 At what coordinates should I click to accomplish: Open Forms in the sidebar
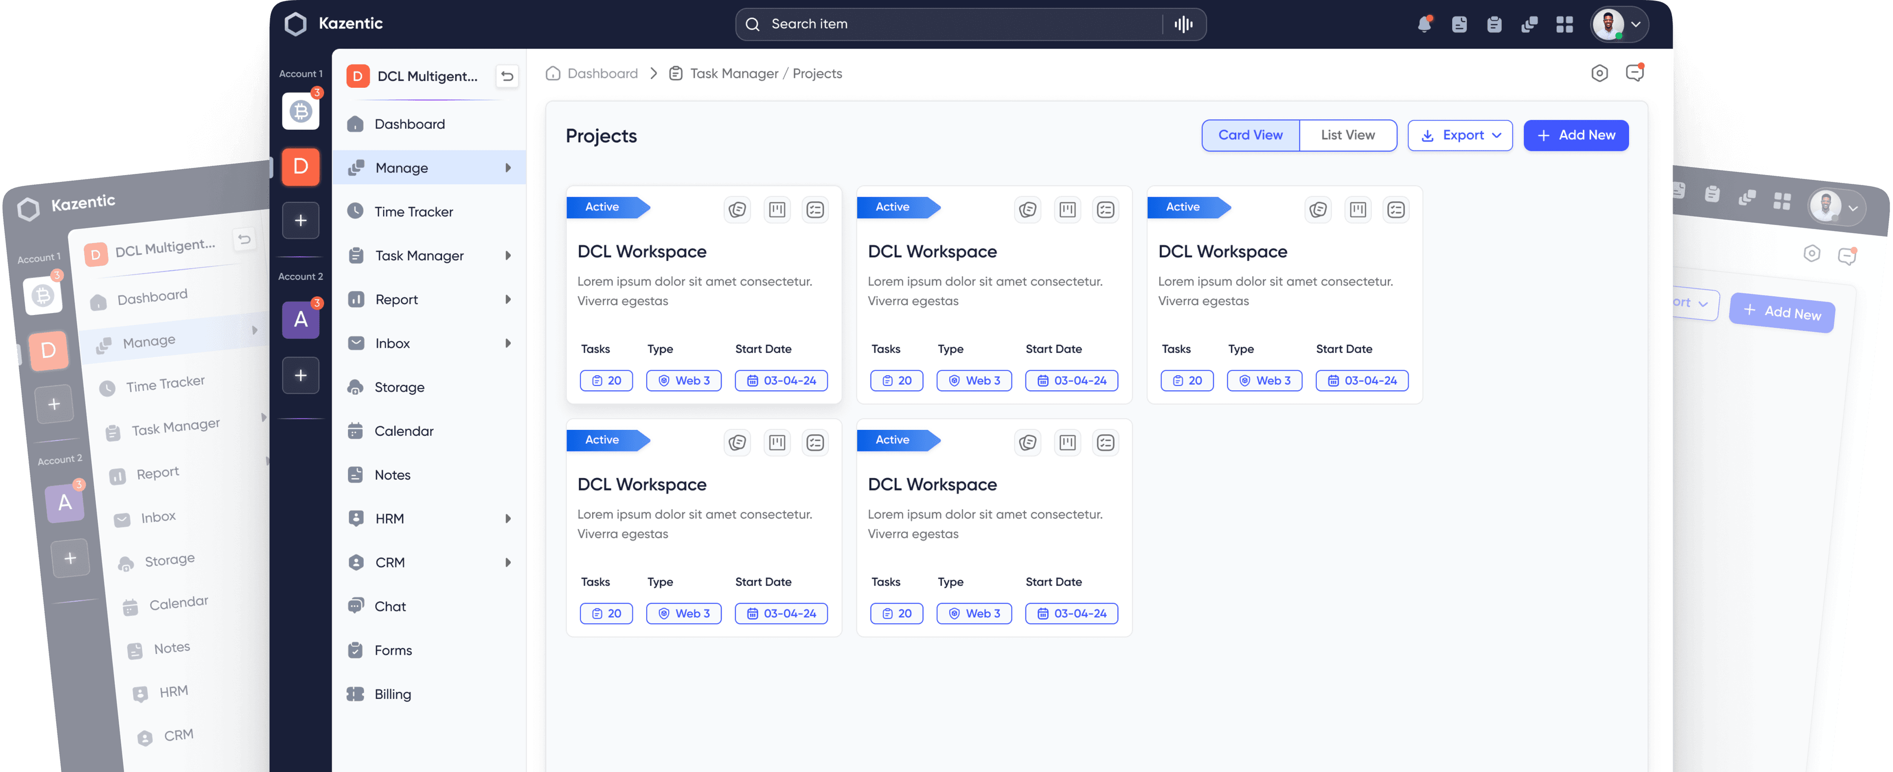click(429, 650)
